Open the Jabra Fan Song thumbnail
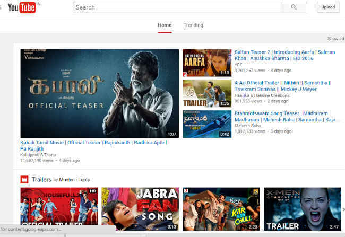The height and width of the screenshot is (237, 345). [x=140, y=209]
